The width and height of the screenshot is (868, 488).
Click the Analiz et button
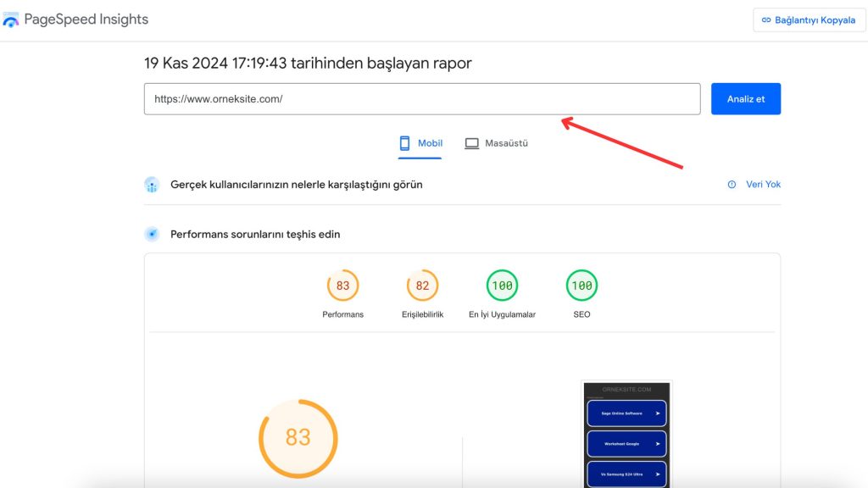[745, 99]
